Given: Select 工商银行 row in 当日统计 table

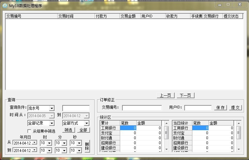Looking at the screenshot, I should click(x=203, y=128).
